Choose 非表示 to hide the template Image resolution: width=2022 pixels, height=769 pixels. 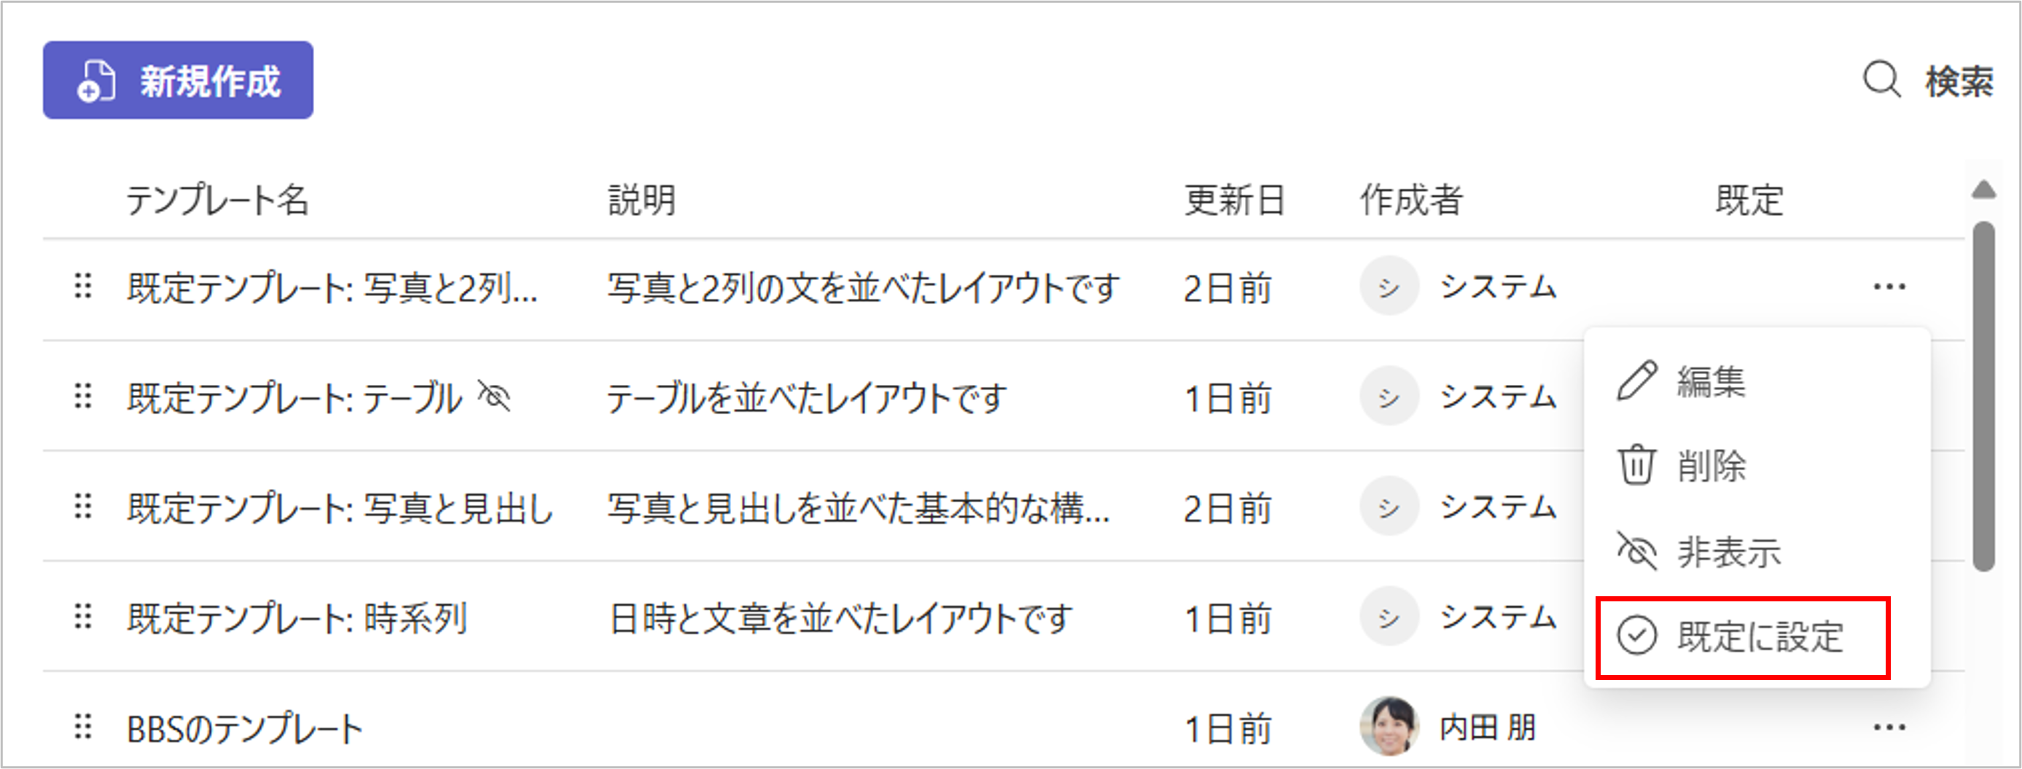[x=1727, y=553]
